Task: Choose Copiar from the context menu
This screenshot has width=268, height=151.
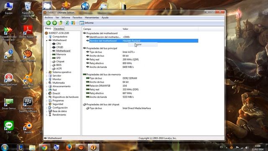Action: [143, 44]
